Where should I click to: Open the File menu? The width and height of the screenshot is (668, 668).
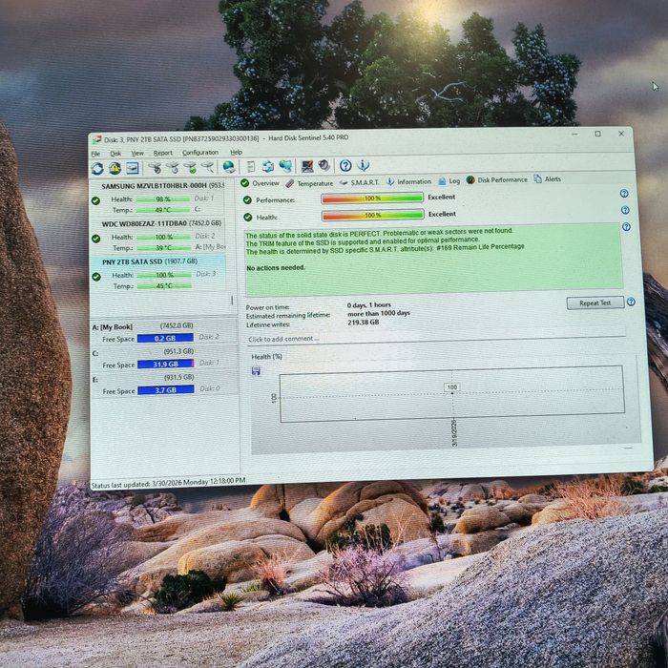[95, 154]
